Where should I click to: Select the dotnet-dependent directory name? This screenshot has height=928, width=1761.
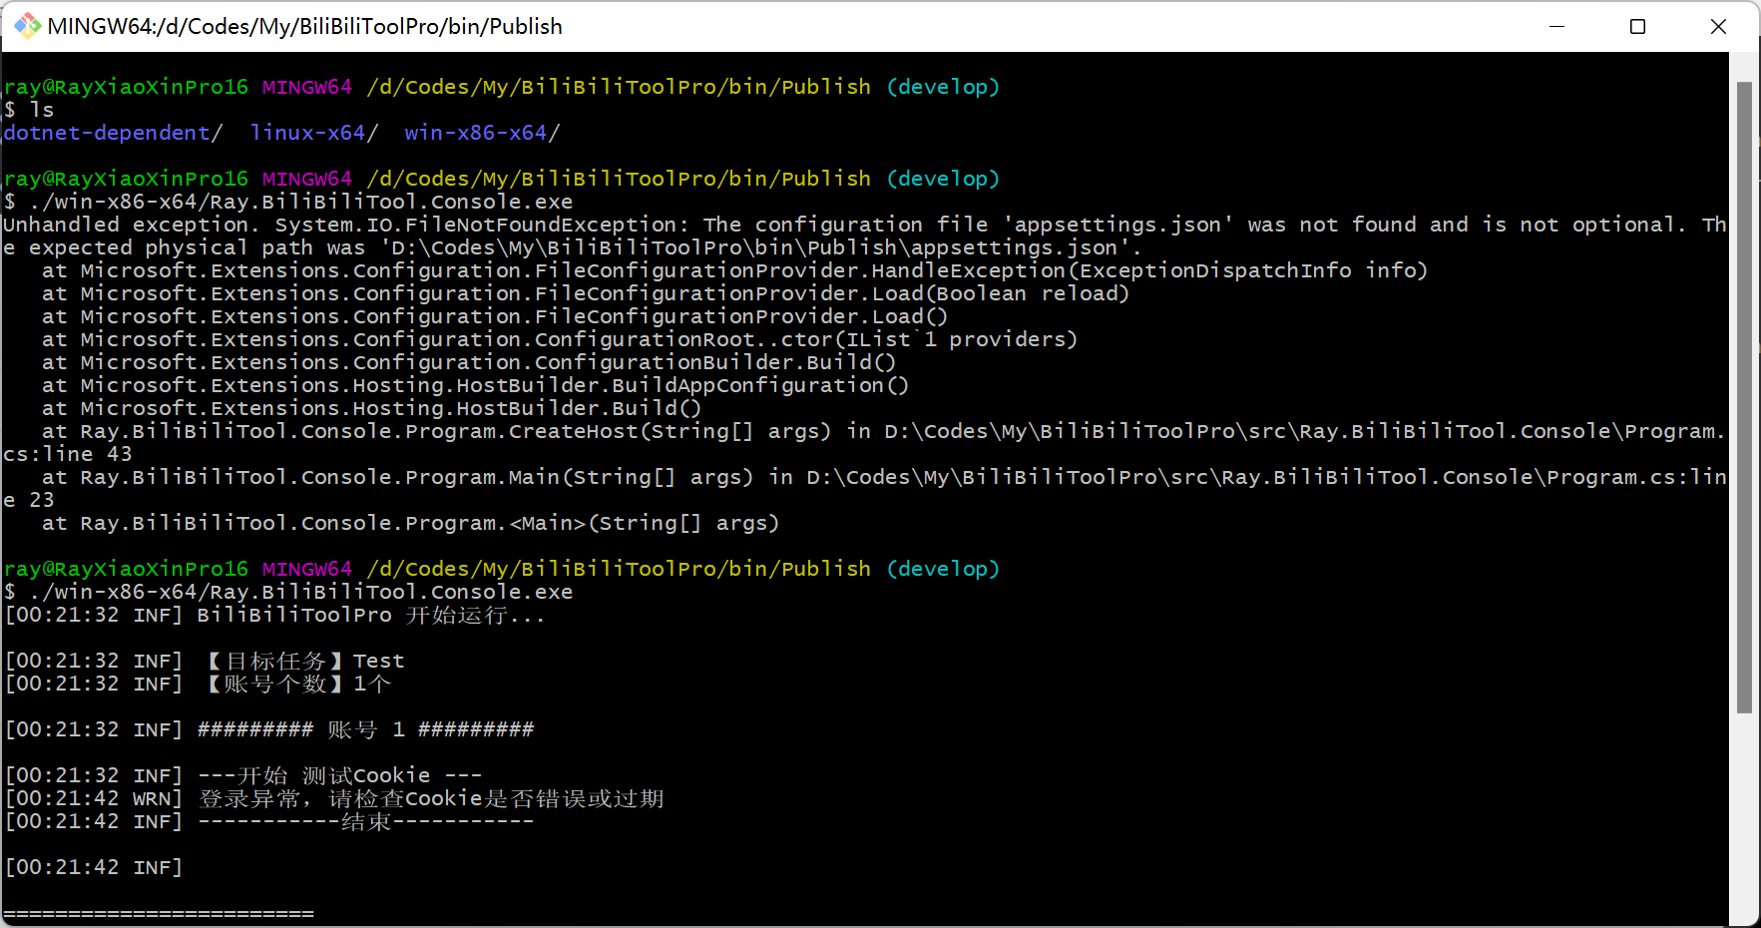[x=106, y=132]
